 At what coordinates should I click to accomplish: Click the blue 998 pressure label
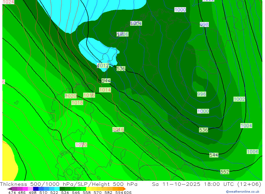tap(204, 25)
